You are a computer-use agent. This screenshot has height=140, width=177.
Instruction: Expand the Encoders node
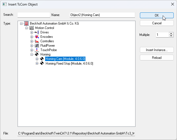pos(32,37)
